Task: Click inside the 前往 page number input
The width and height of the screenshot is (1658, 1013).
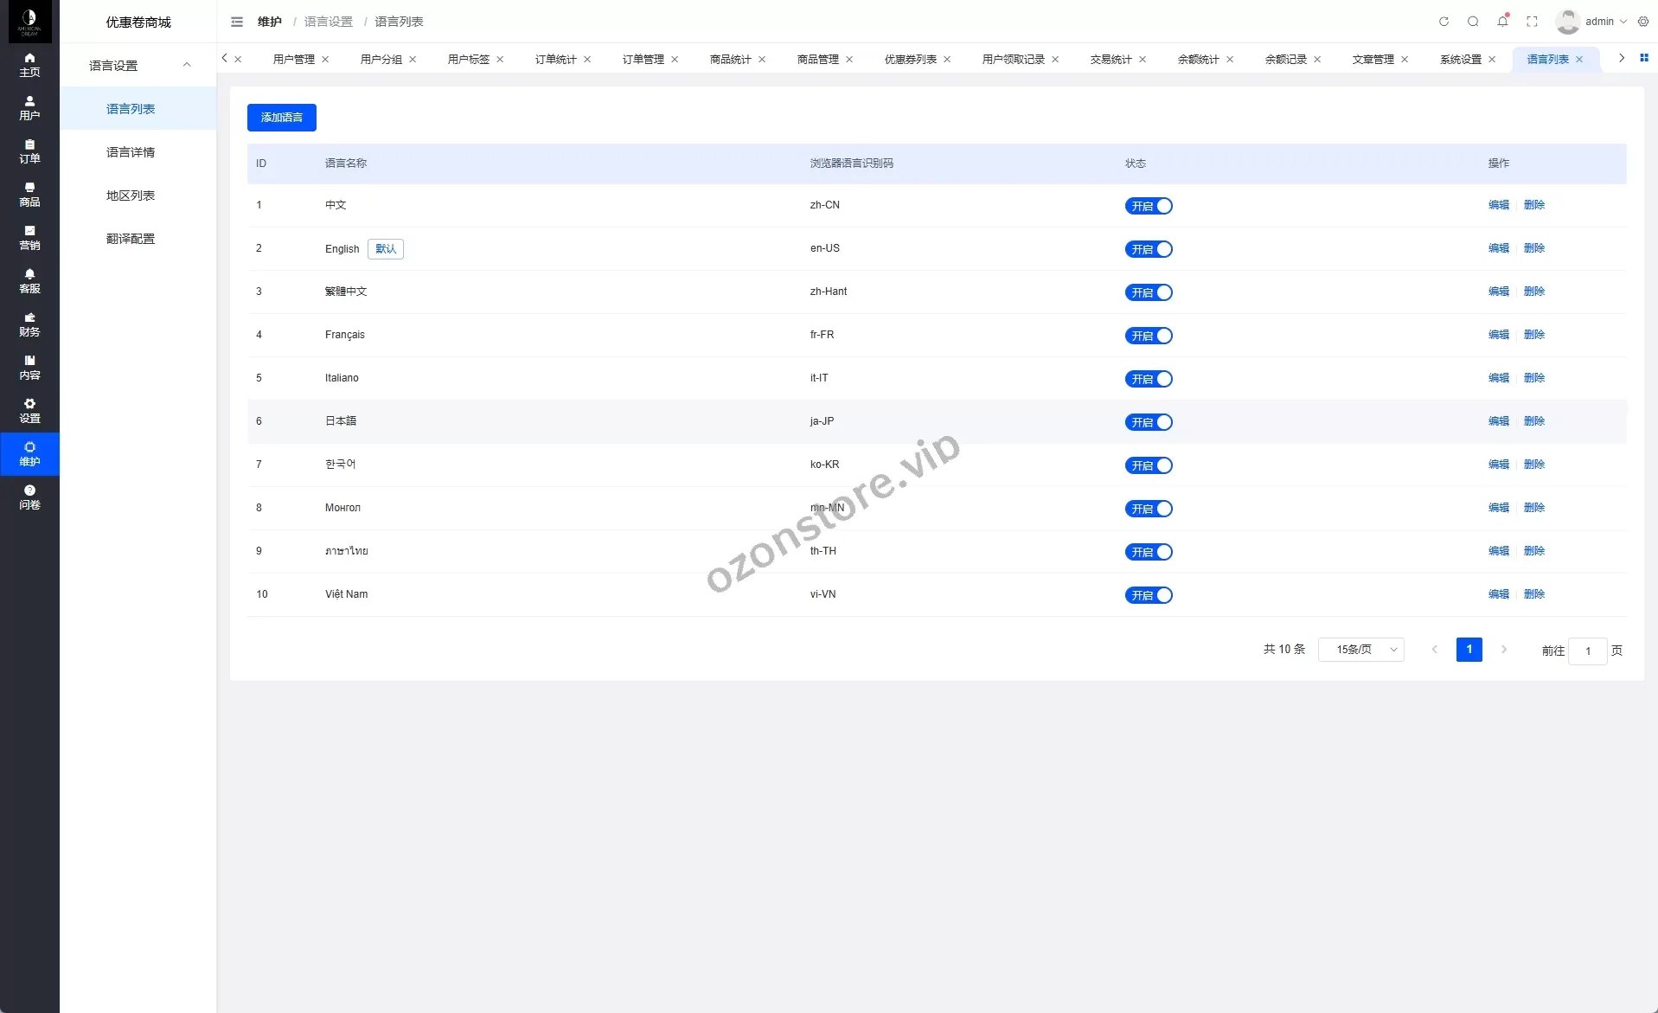Action: coord(1588,651)
